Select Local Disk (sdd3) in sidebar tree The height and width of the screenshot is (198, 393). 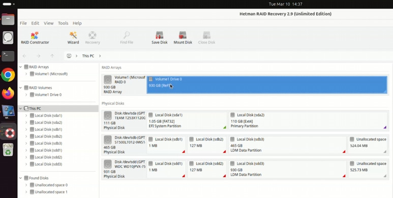point(48,164)
